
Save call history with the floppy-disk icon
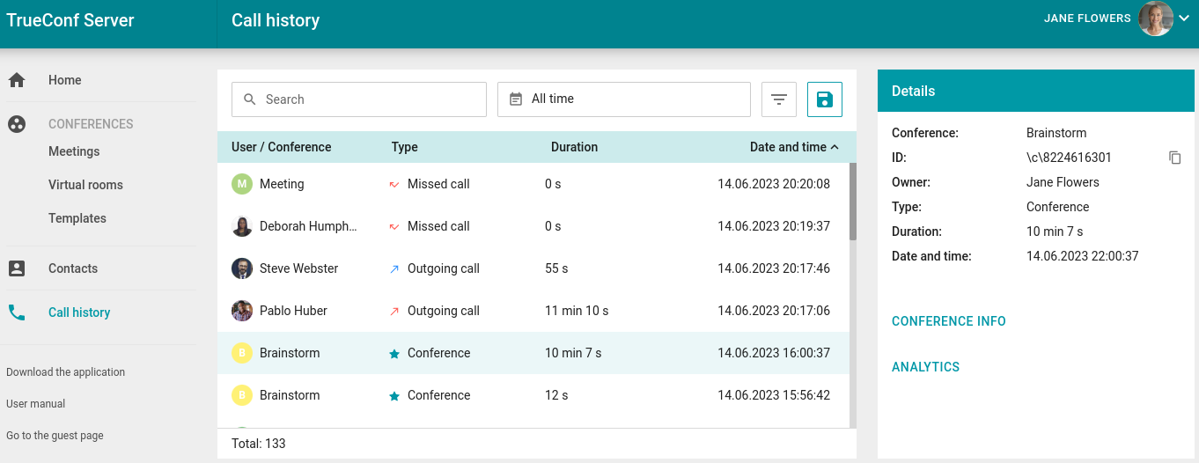point(825,99)
